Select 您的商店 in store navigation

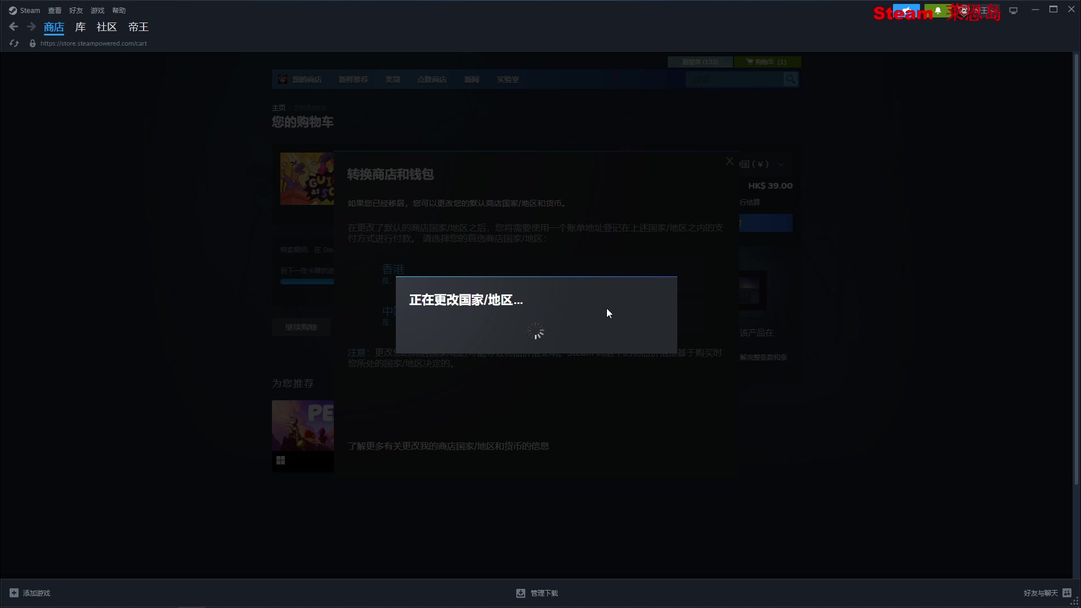[307, 79]
